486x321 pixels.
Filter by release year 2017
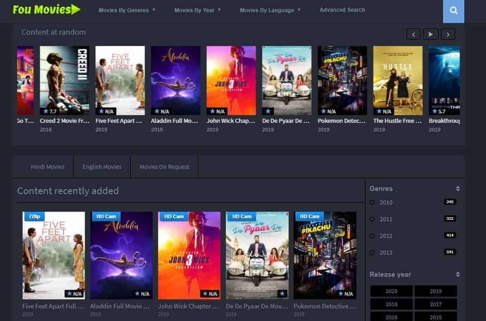(436, 304)
